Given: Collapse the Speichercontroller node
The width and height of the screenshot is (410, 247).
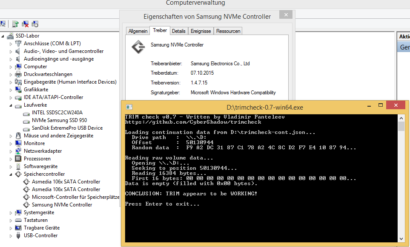Looking at the screenshot, I should [x=11, y=175].
